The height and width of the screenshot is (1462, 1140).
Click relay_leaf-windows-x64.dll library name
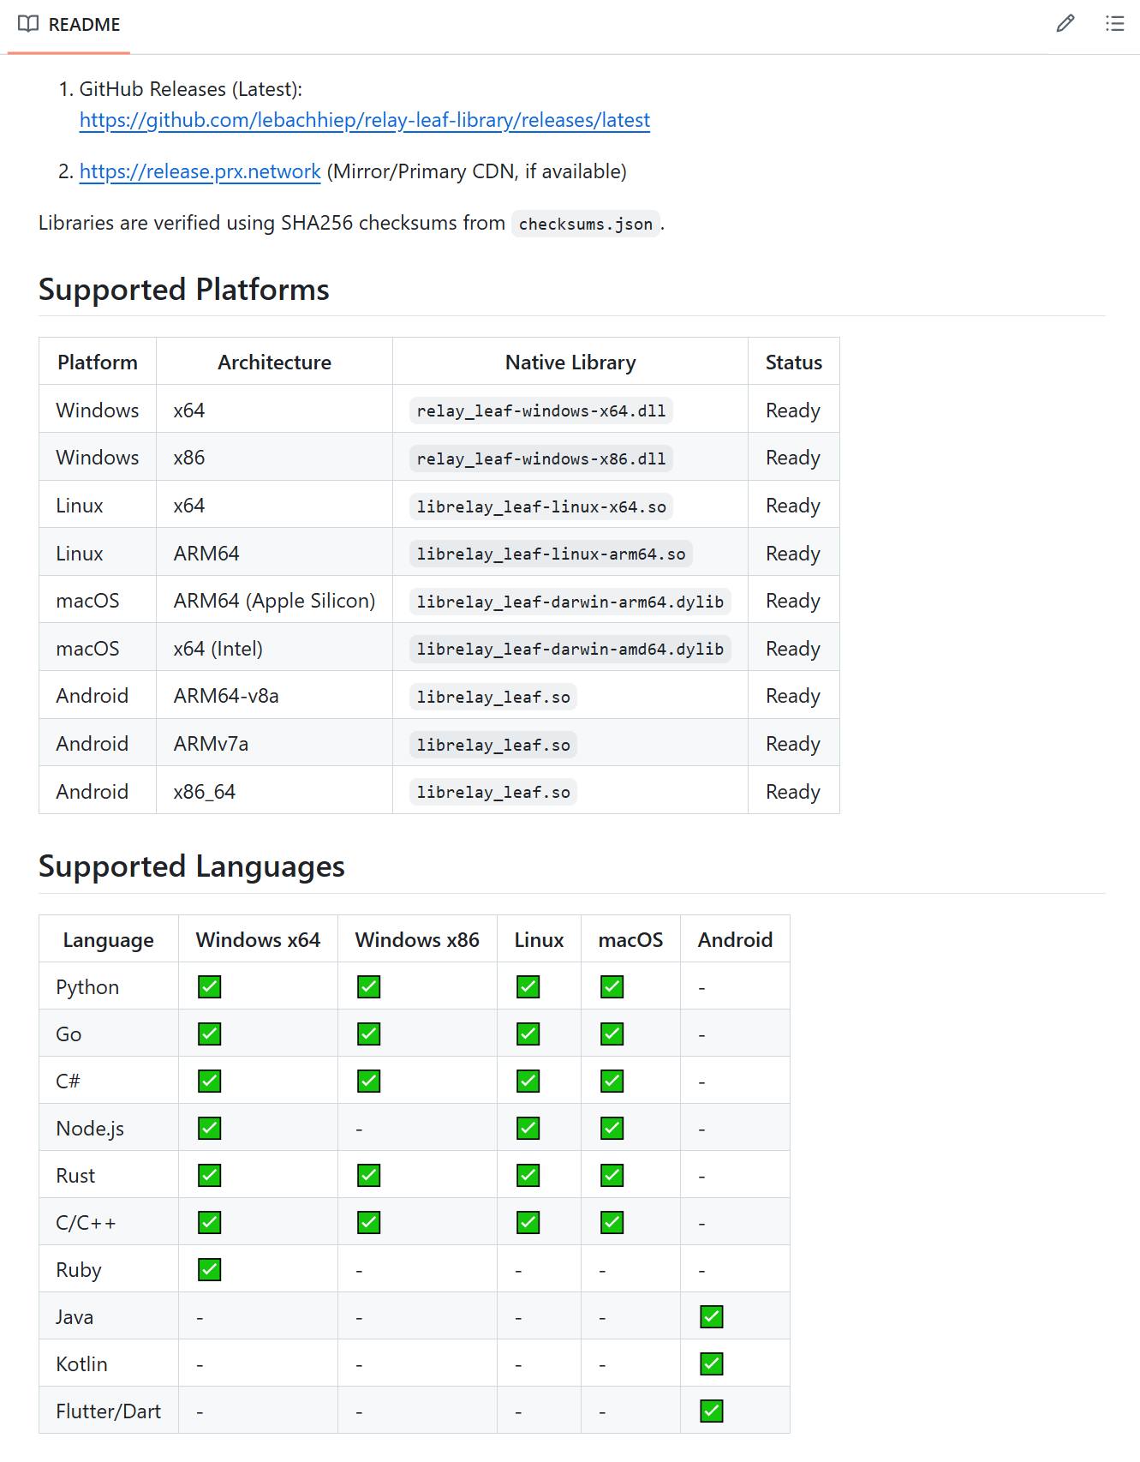(541, 410)
